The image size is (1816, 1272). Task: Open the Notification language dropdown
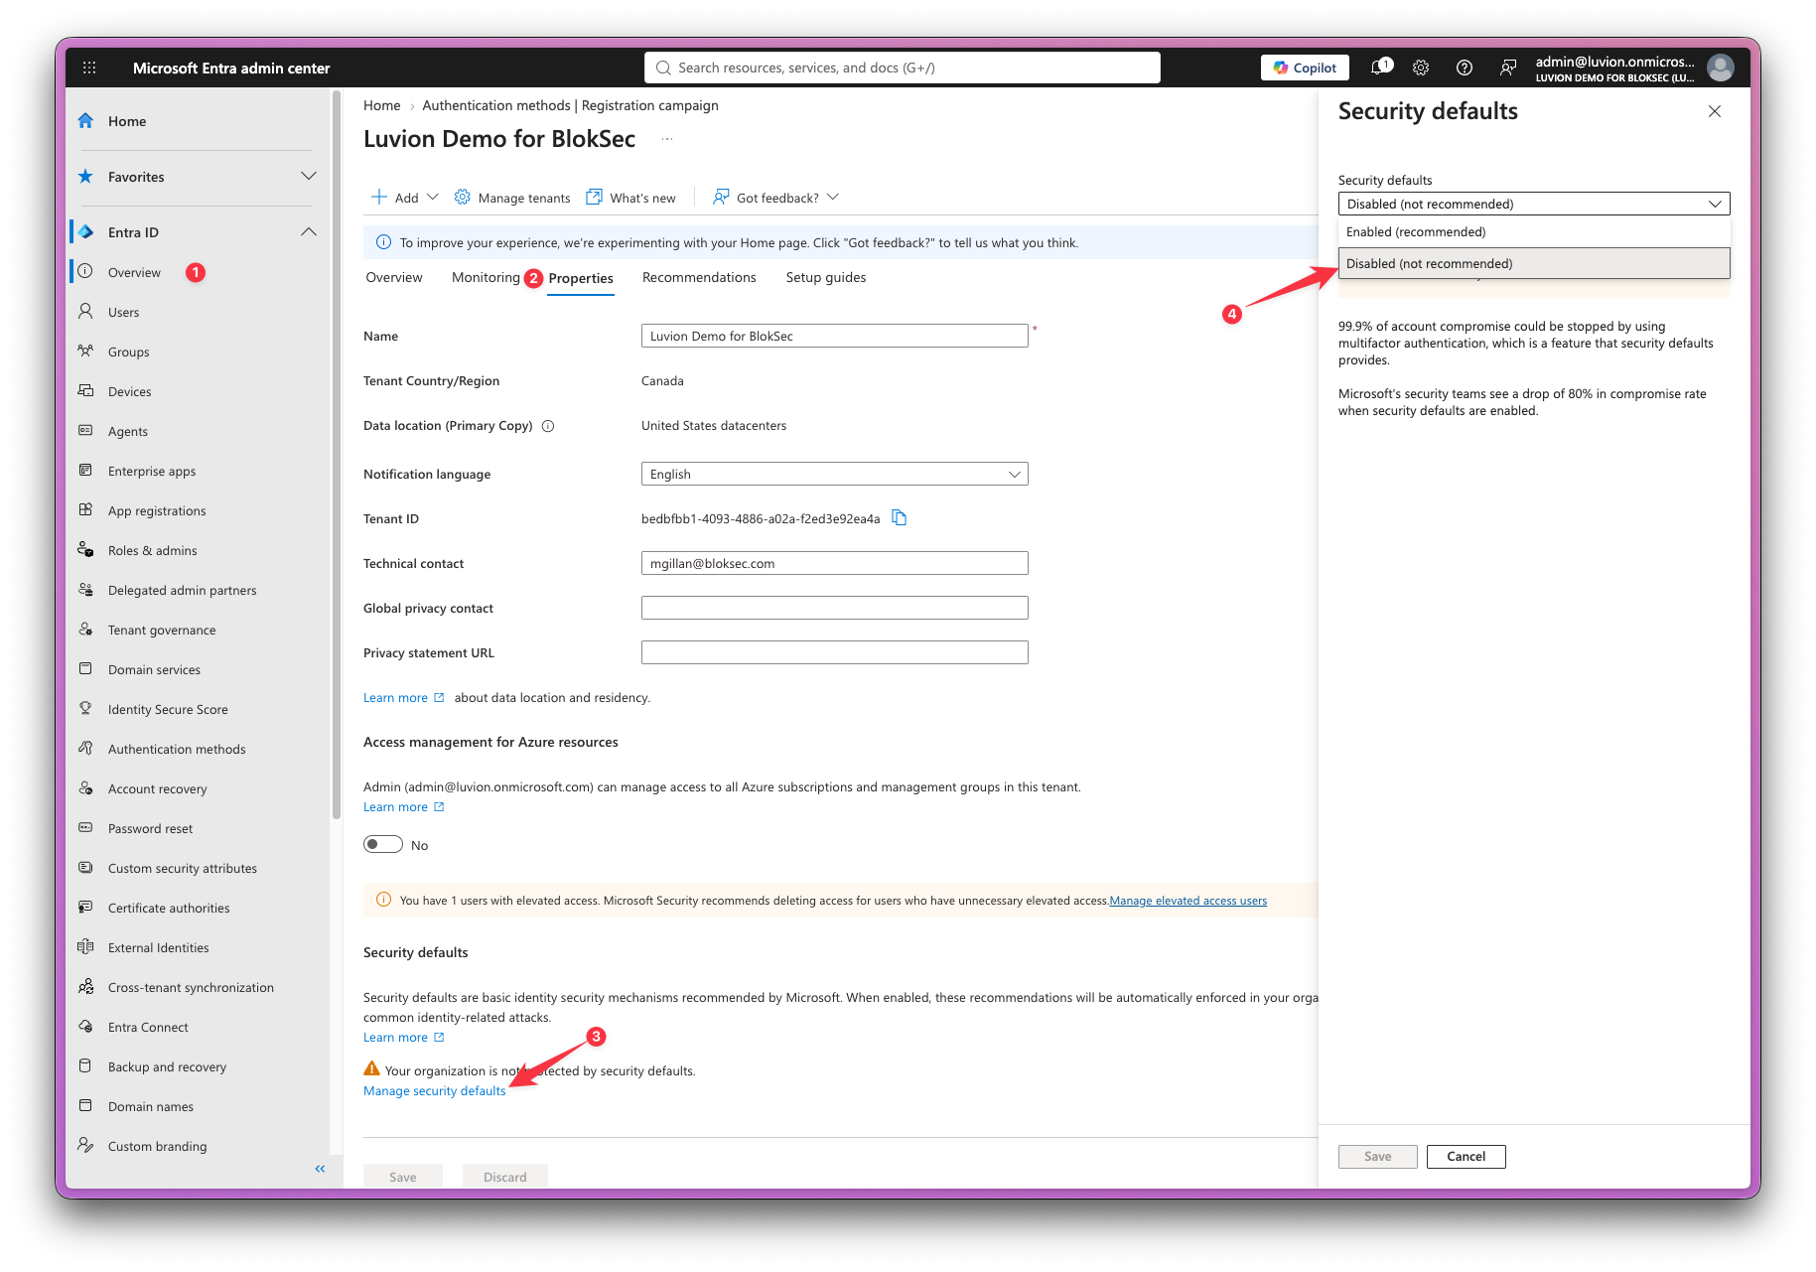pyautogui.click(x=834, y=474)
